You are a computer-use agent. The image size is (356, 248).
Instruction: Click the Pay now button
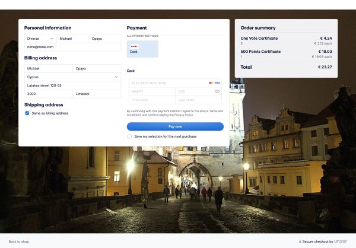[175, 126]
